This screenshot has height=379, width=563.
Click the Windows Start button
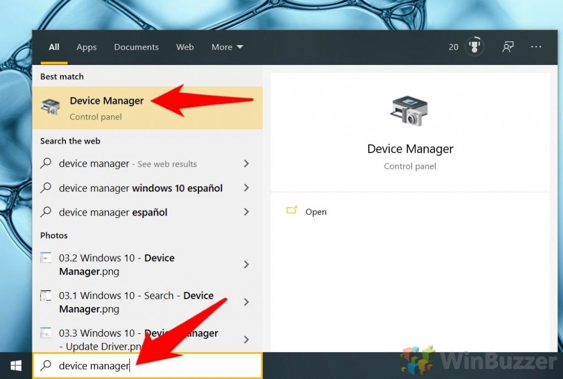[x=15, y=365]
